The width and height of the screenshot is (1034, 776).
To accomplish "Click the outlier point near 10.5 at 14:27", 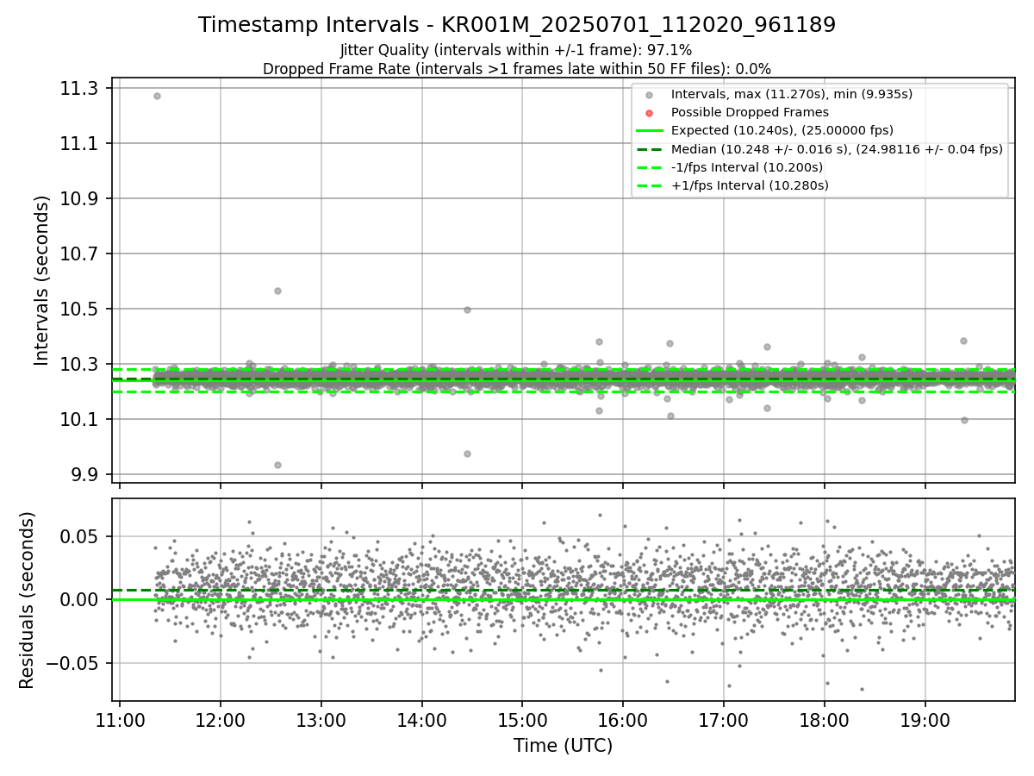I will click(467, 310).
